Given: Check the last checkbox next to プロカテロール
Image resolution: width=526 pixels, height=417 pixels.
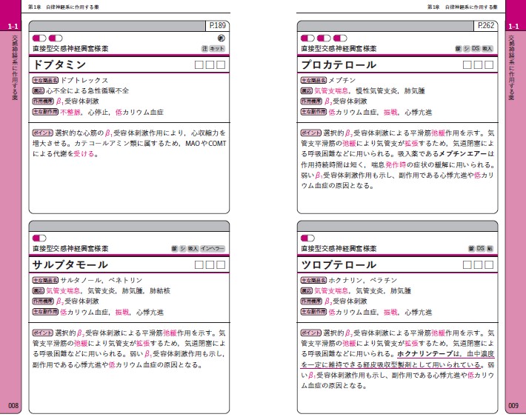Looking at the screenshot, I should (488, 65).
